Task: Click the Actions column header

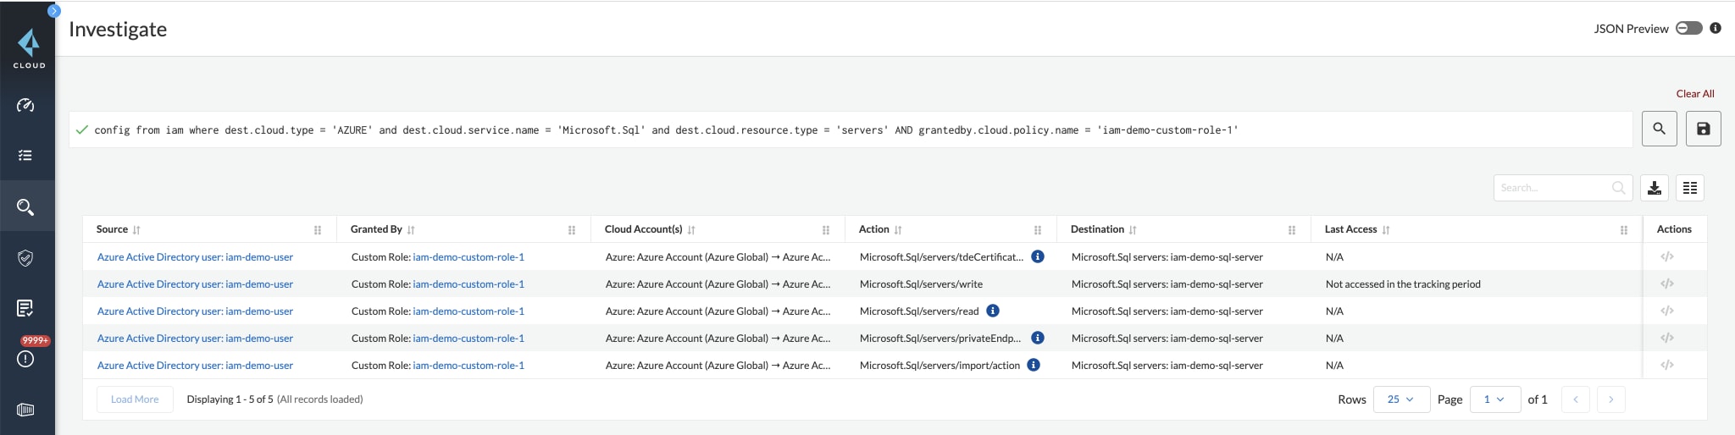Action: coord(1674,229)
